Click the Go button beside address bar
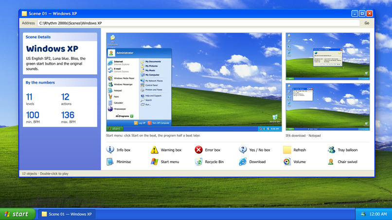This screenshot has height=220, width=392. [x=367, y=23]
